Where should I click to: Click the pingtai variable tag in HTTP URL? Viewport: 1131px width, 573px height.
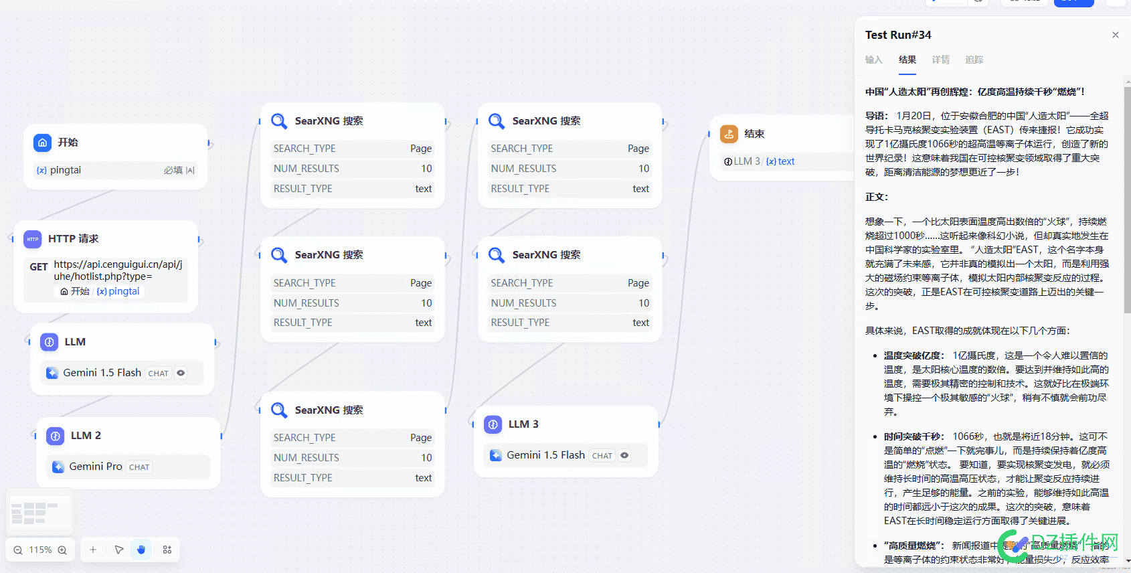[x=118, y=292]
